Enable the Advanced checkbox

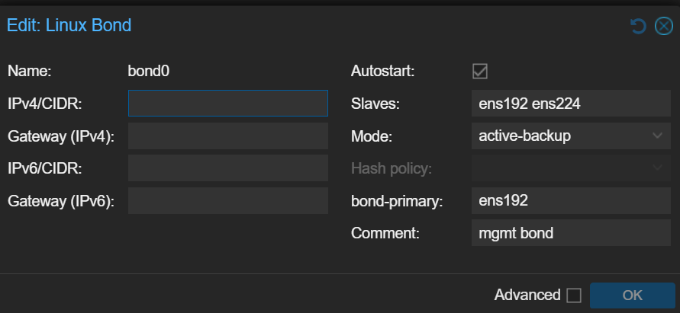pos(574,295)
